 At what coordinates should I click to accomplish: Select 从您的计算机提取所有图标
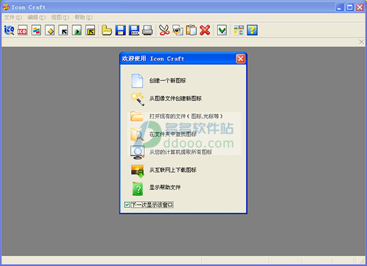pyautogui.click(x=180, y=152)
